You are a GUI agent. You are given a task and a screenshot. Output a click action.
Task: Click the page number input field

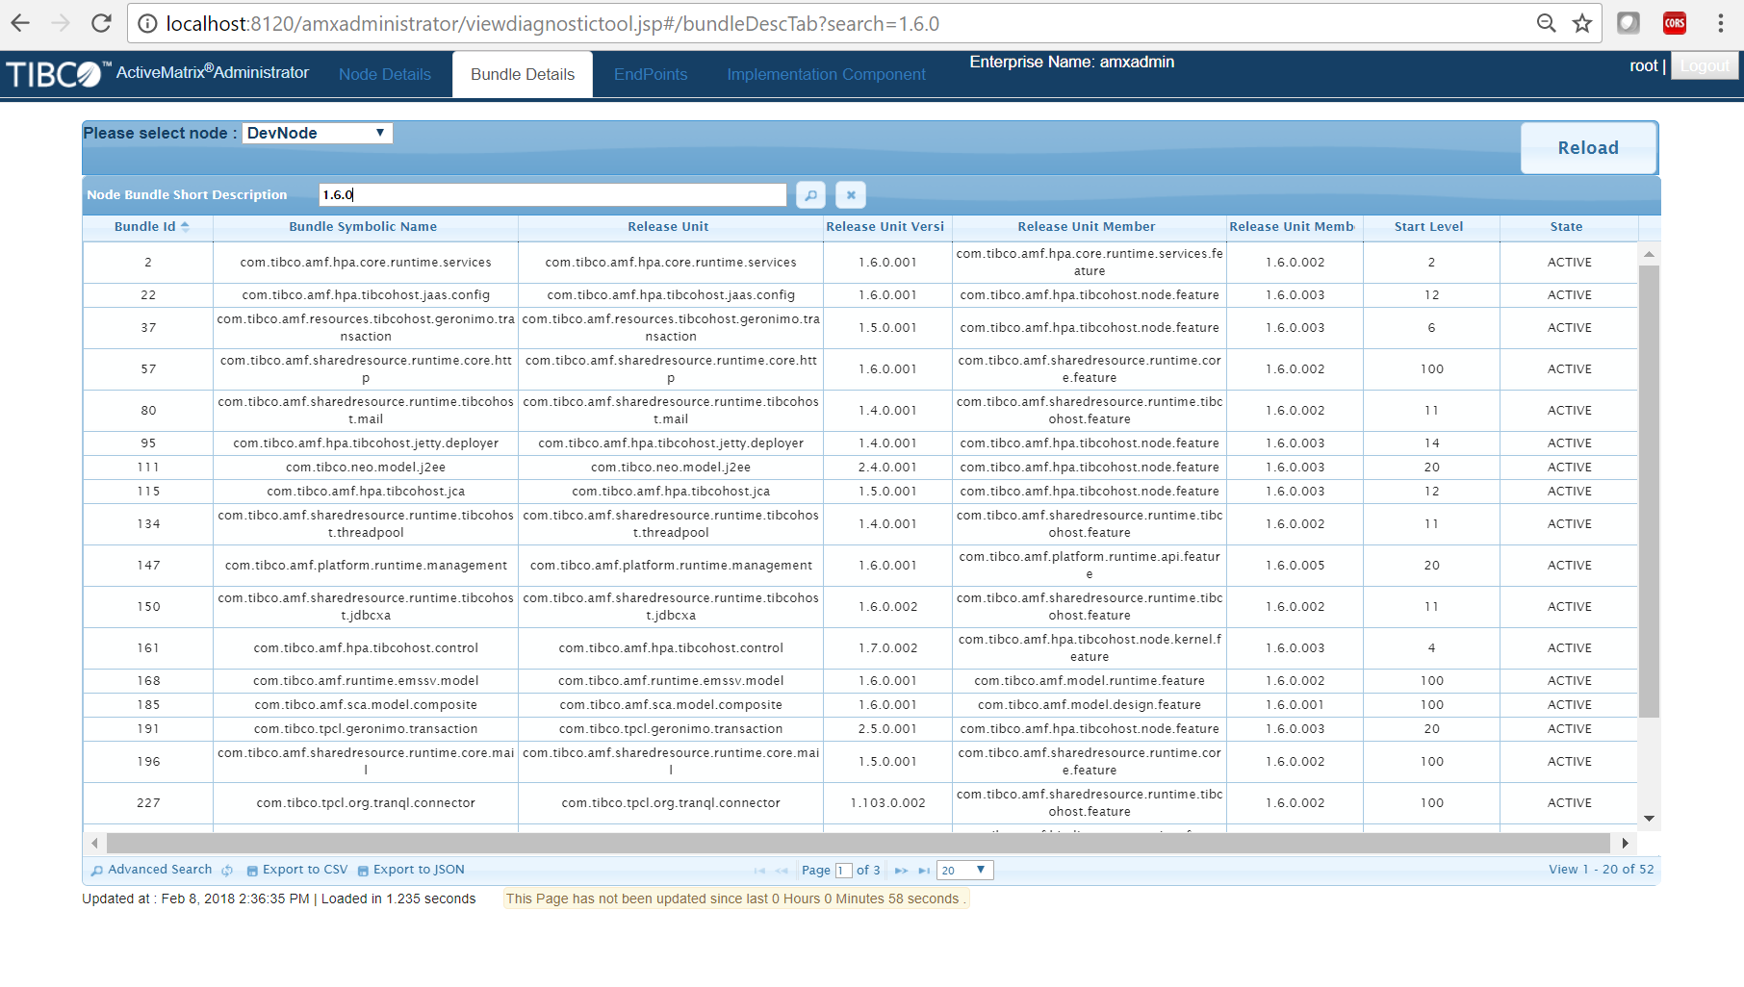coord(844,871)
